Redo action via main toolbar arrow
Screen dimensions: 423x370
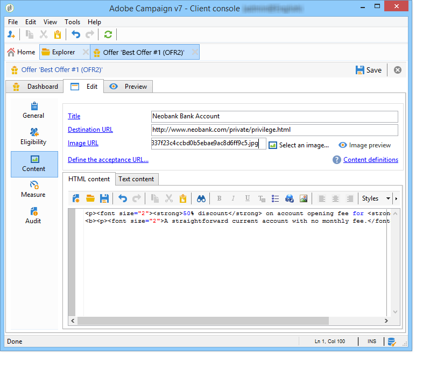(x=90, y=34)
